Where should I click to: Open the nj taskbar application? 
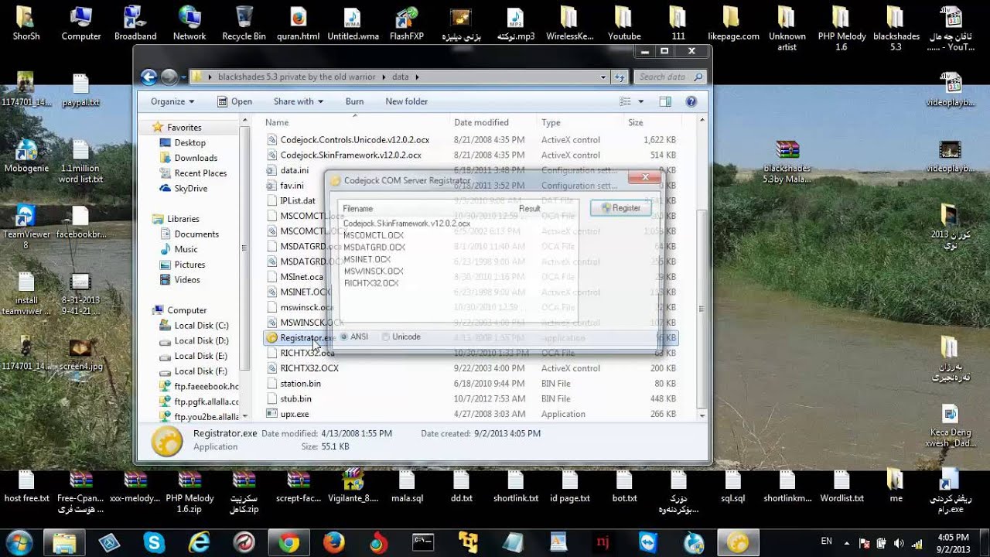tap(603, 542)
